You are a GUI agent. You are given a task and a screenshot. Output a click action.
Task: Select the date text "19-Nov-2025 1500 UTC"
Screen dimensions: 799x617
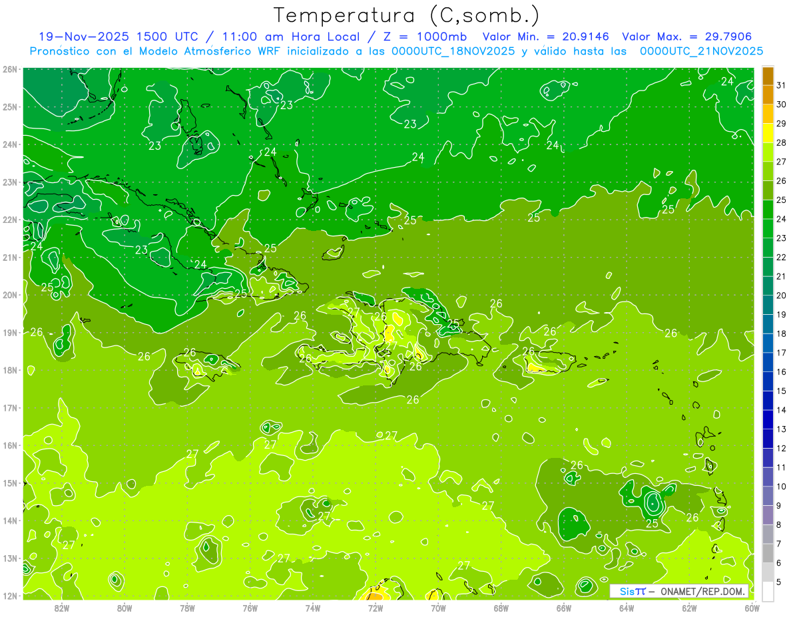click(x=120, y=37)
